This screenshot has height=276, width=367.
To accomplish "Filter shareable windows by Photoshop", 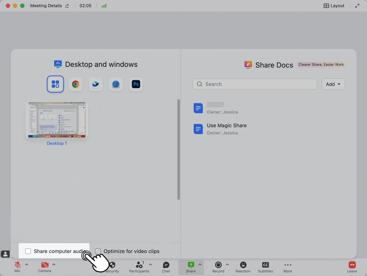I will point(136,84).
